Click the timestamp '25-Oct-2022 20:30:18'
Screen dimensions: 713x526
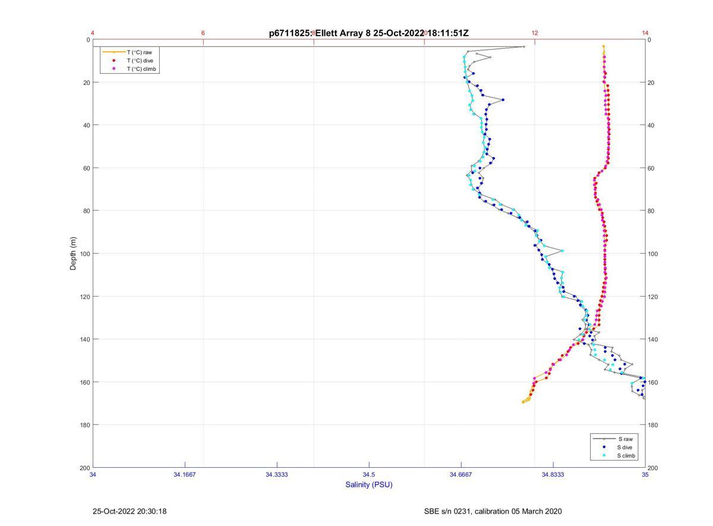(x=130, y=511)
